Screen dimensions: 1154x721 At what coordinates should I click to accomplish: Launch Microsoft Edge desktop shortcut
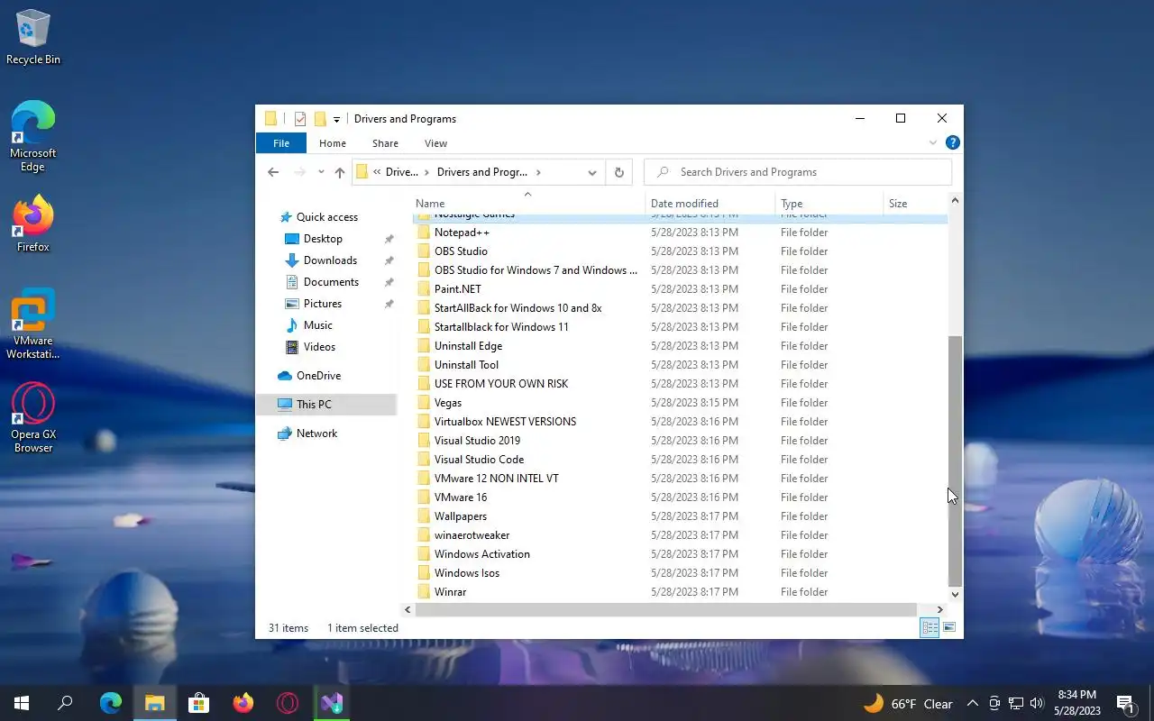(x=32, y=135)
